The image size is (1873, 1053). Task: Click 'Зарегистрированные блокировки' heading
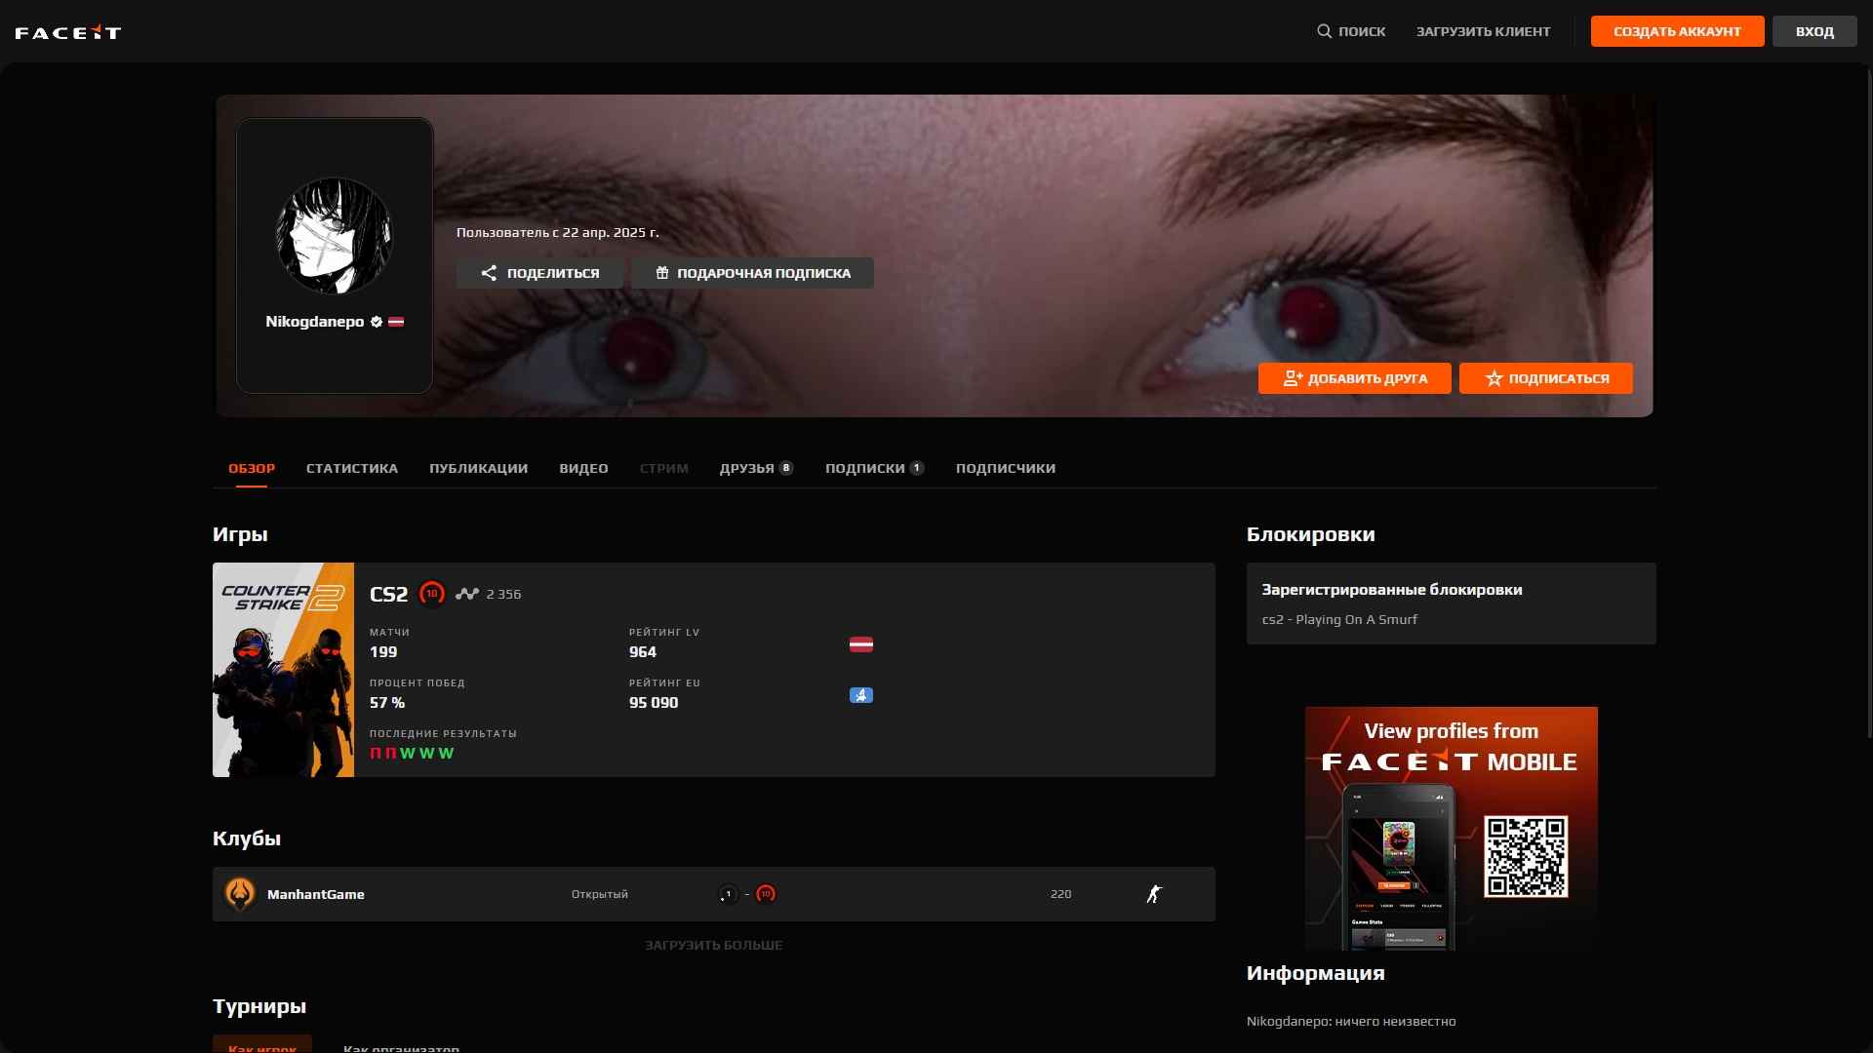pyautogui.click(x=1392, y=590)
